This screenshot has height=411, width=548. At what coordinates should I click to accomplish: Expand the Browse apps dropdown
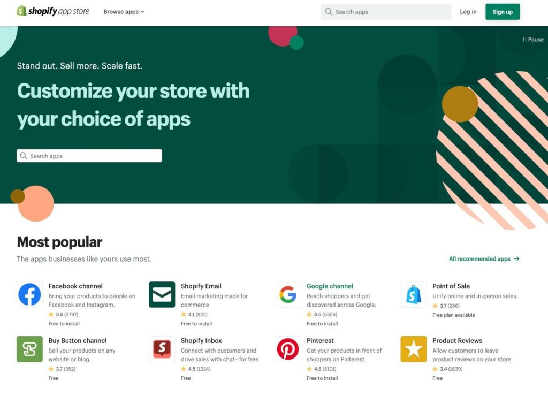124,12
